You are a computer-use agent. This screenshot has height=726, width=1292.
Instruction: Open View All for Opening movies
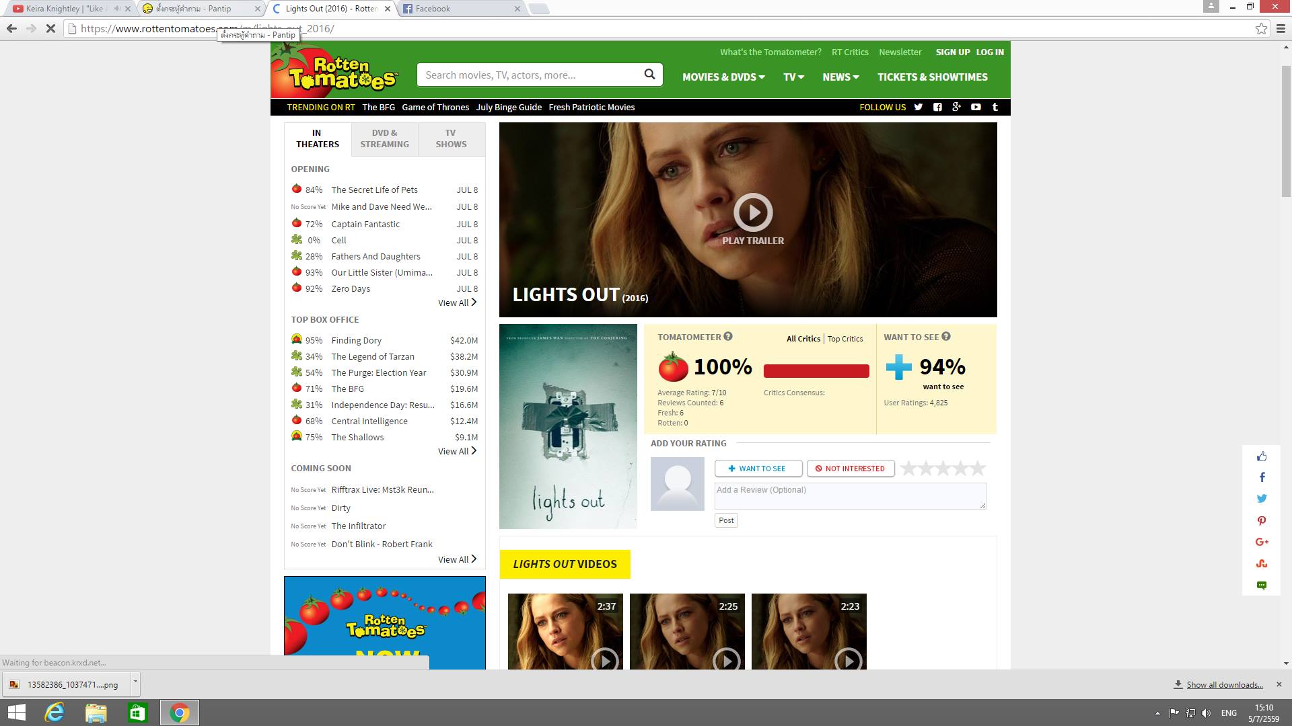coord(458,302)
